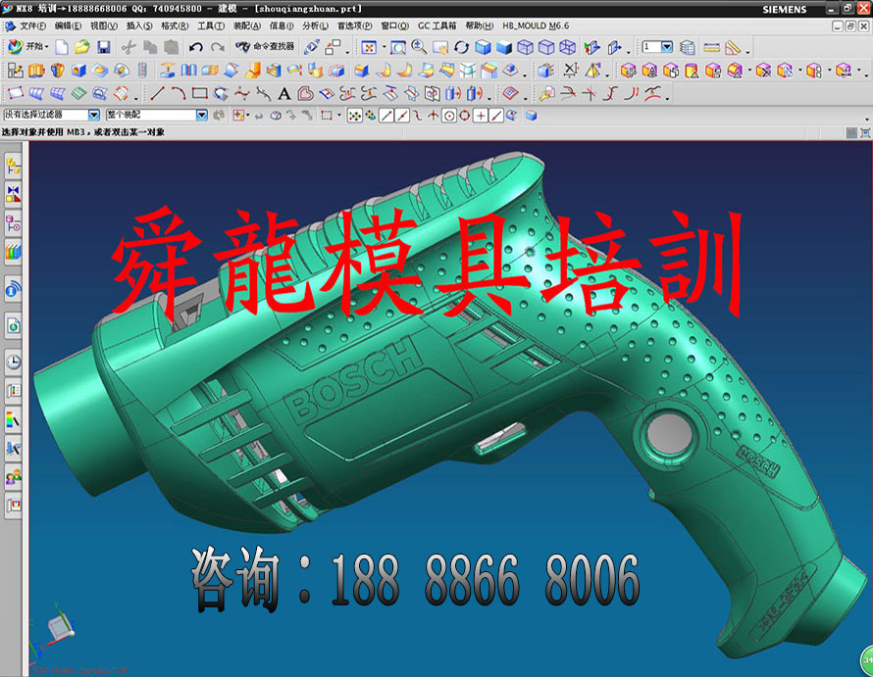873x677 pixels.
Task: Create a new file with the New icon
Action: tap(62, 47)
